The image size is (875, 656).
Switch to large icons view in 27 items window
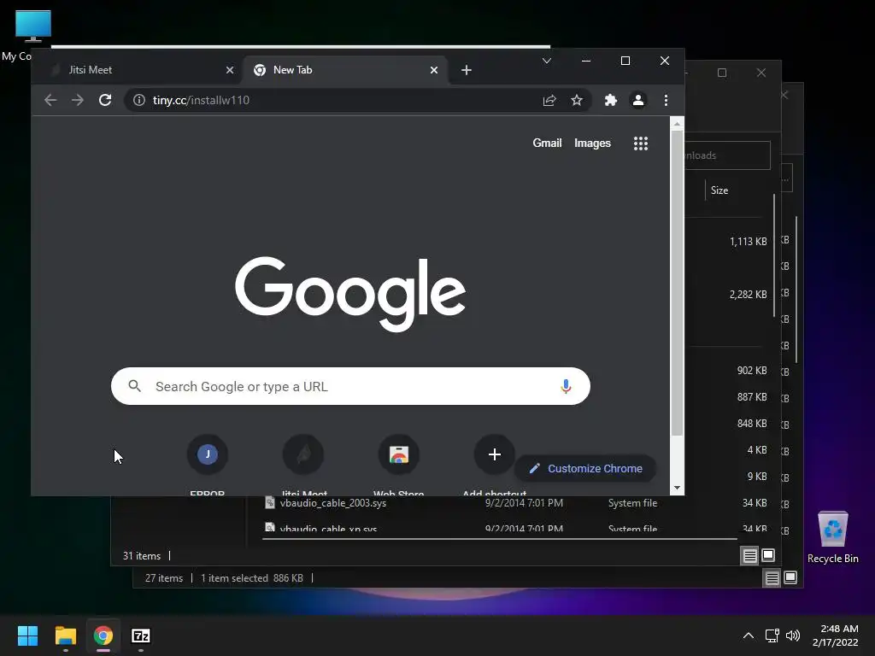click(790, 578)
